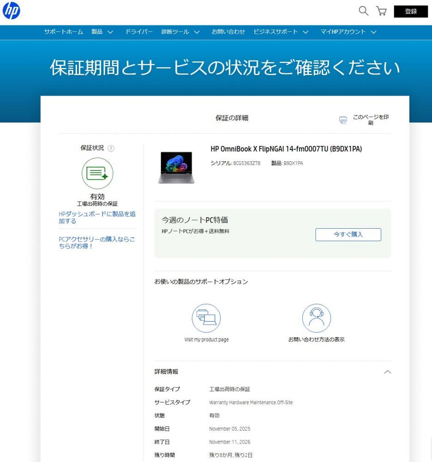Open the 診断ツール menu

(175, 32)
